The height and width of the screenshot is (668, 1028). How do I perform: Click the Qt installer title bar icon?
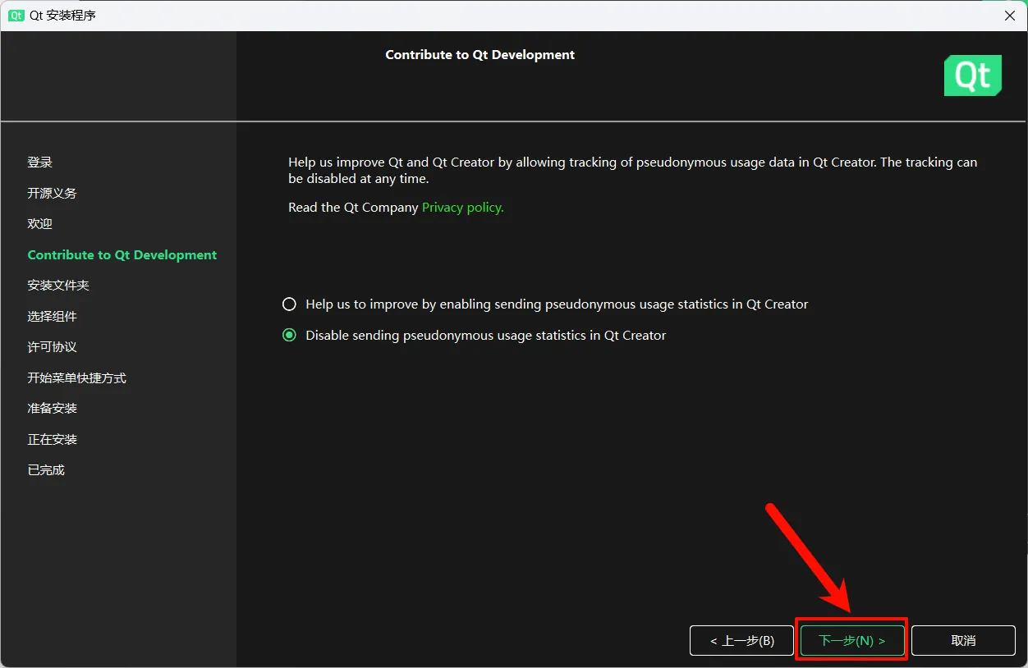16,16
